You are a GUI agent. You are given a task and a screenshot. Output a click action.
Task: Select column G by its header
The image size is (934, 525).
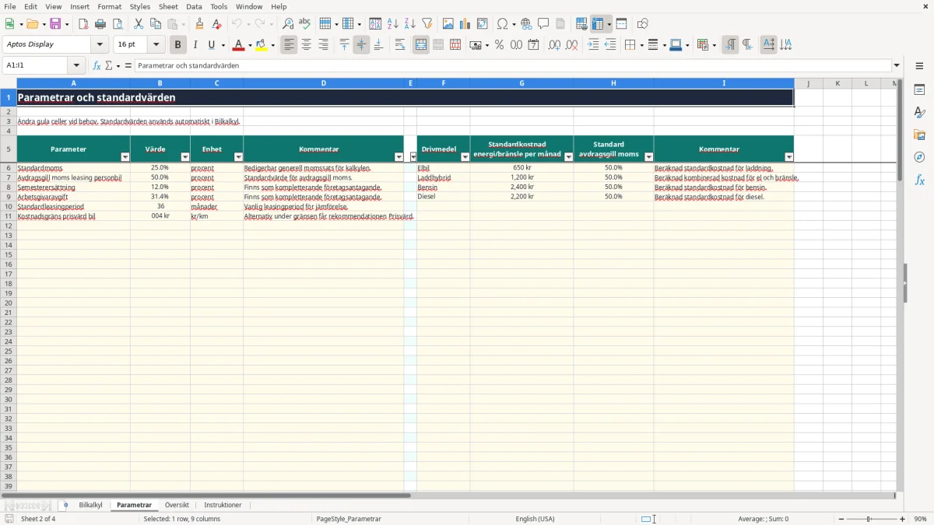point(521,83)
